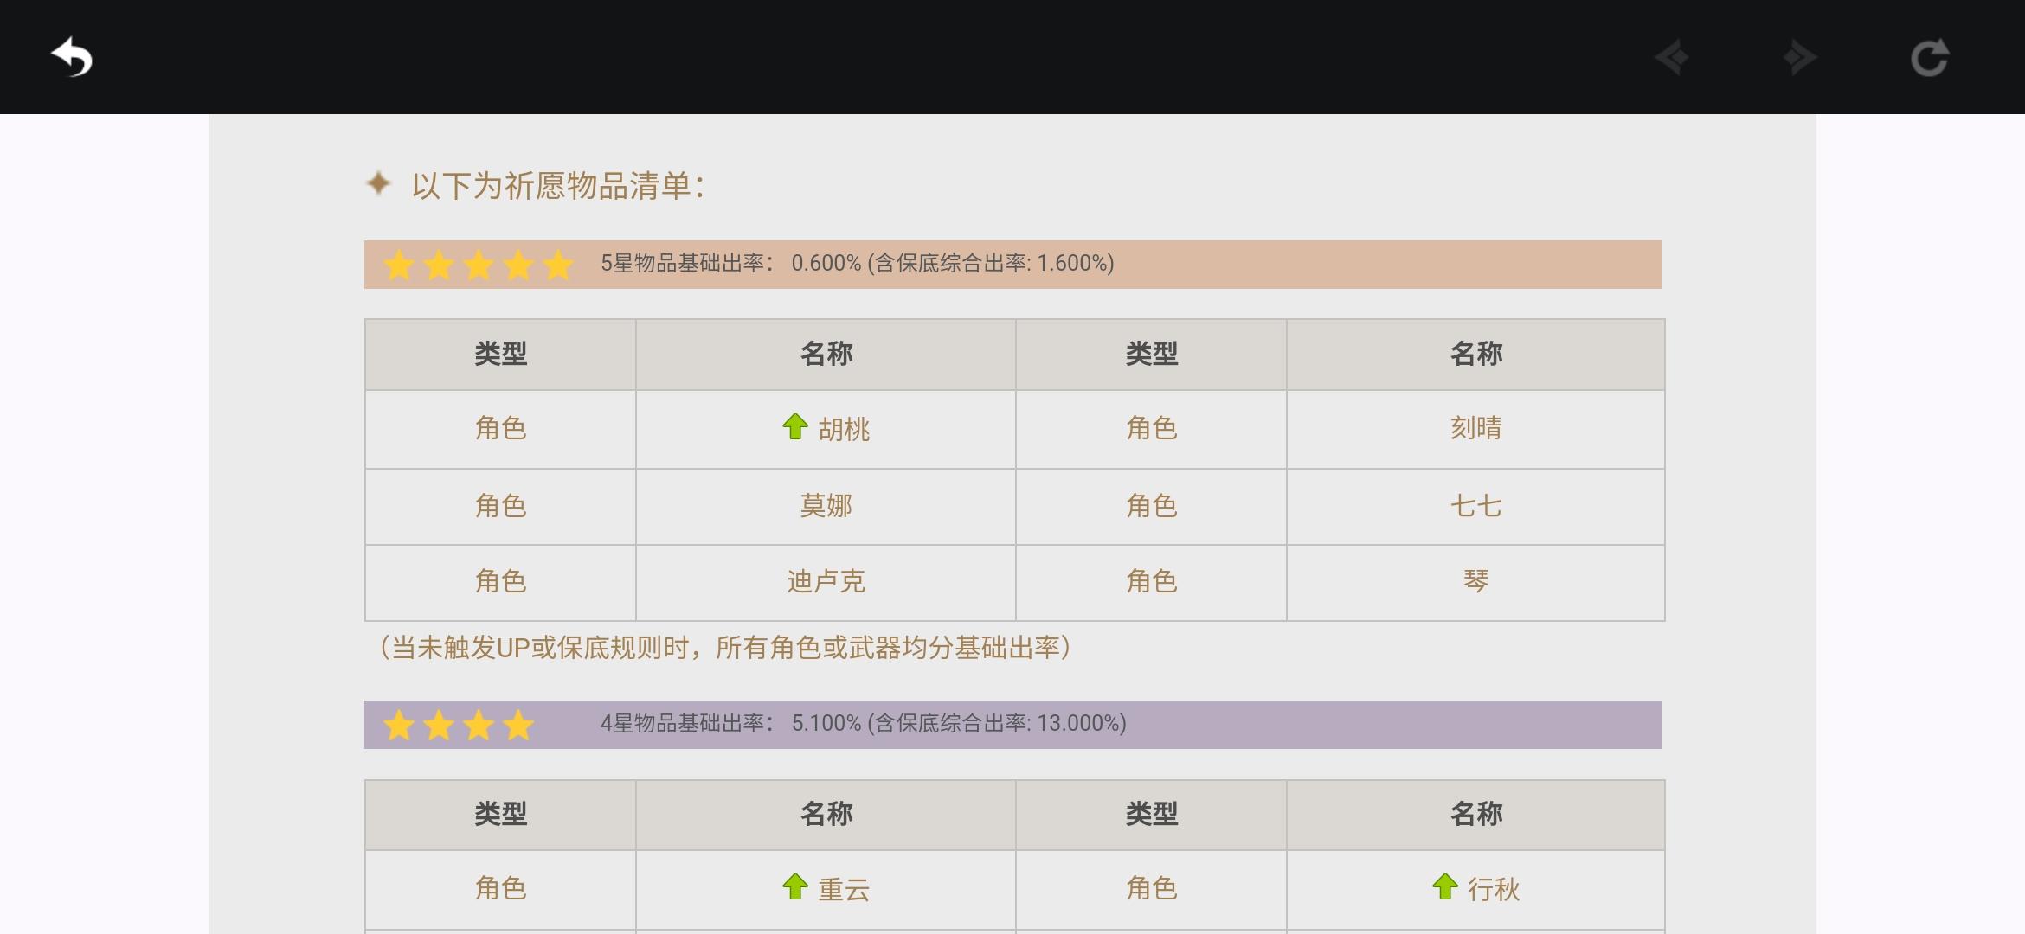Click the green UP arrow beside 胡桃
The width and height of the screenshot is (2025, 934).
pyautogui.click(x=794, y=426)
